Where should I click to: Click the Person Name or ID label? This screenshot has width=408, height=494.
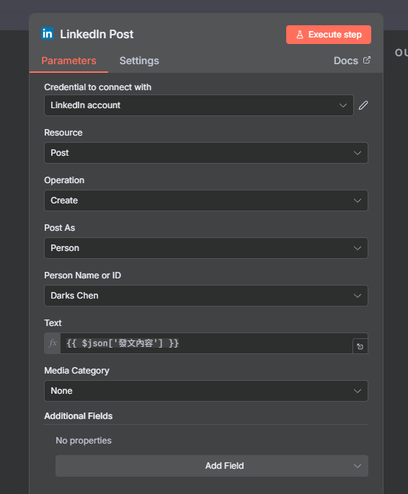(82, 275)
